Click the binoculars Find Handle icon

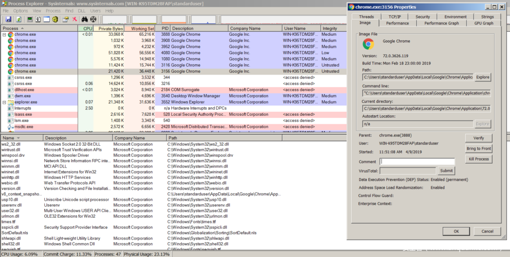84,19
